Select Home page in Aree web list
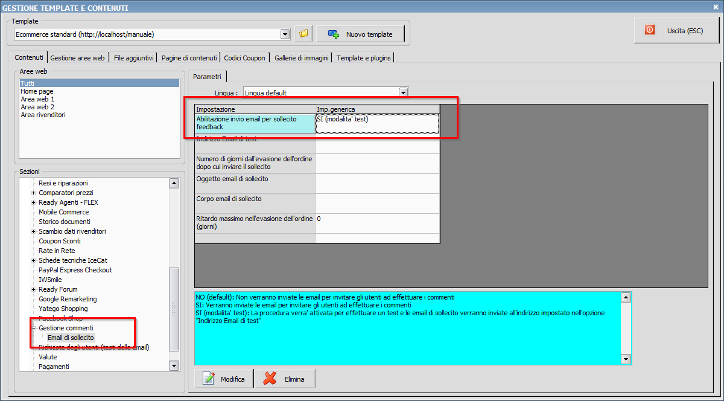Screen dimensions: 724x401 pos(100,91)
